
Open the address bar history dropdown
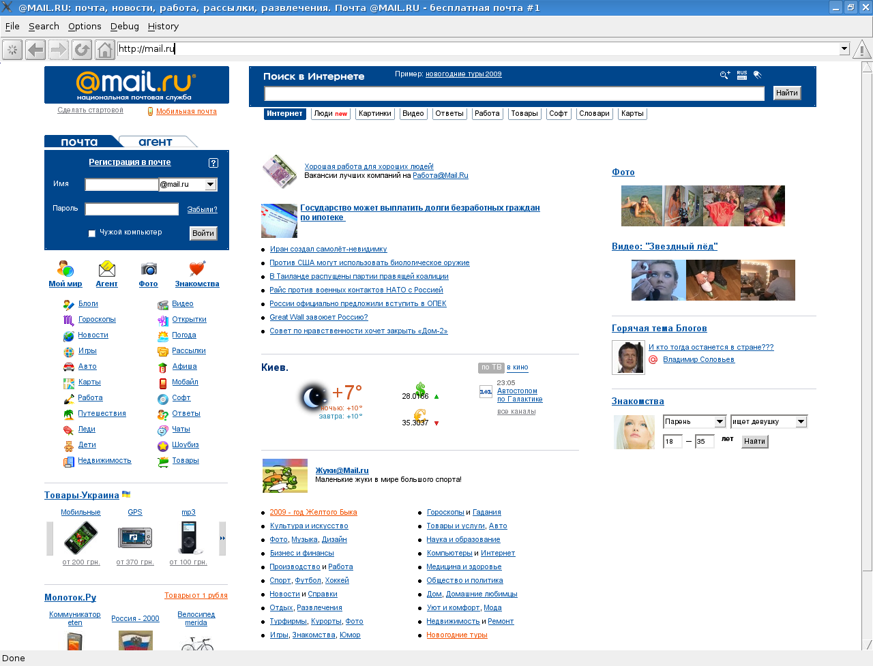click(x=844, y=48)
